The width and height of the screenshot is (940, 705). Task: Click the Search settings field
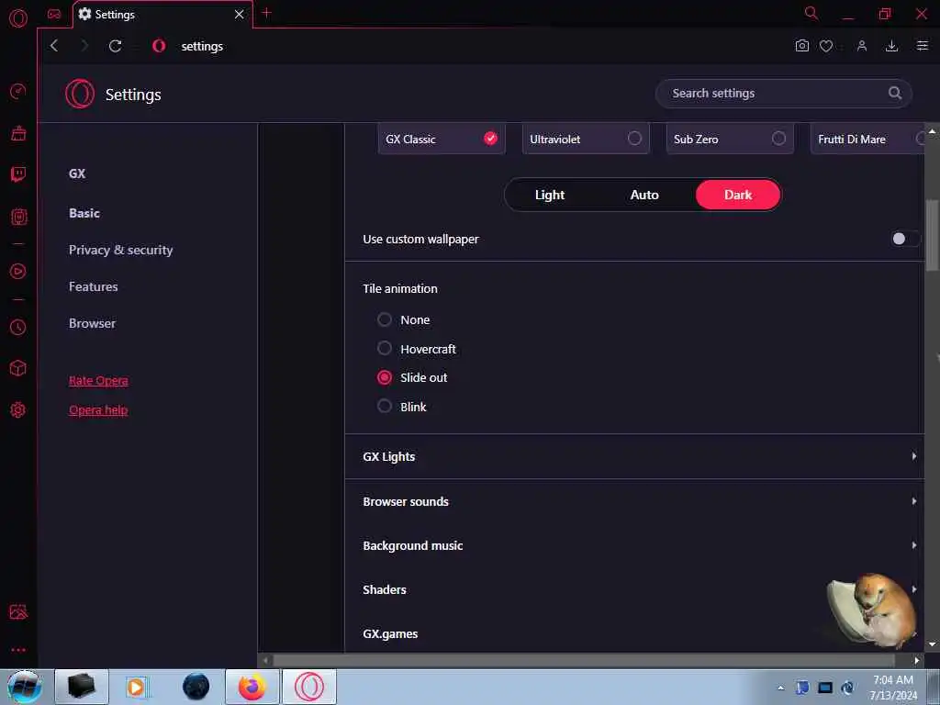pyautogui.click(x=784, y=93)
